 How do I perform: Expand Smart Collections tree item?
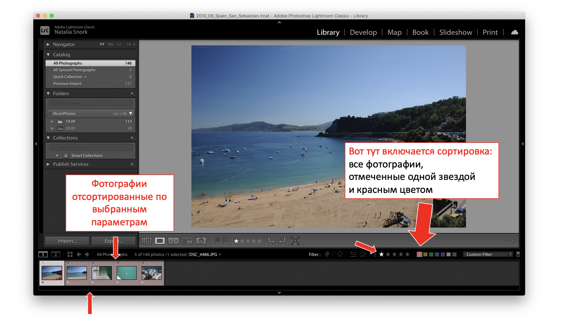pyautogui.click(x=57, y=156)
